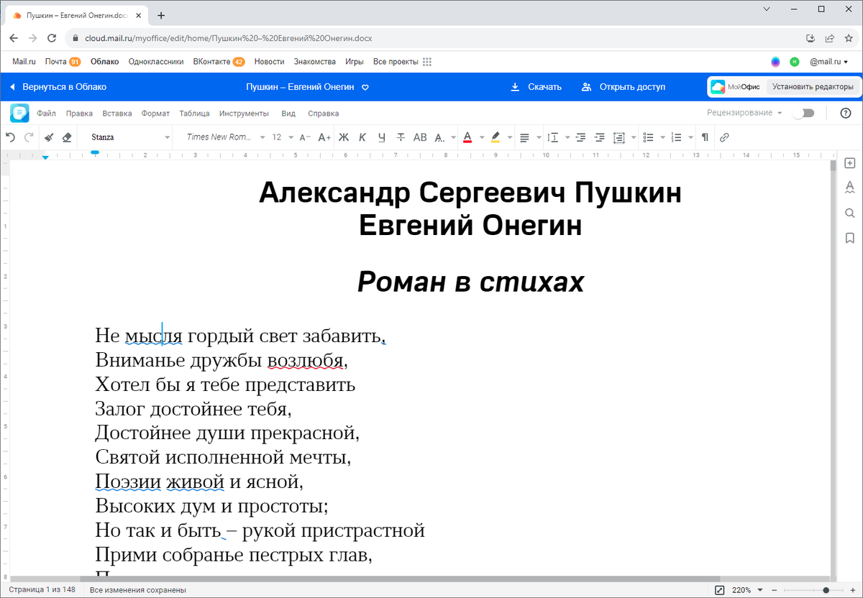Toggle italic formatting (К)
Image resolution: width=863 pixels, height=598 pixels.
pos(362,137)
